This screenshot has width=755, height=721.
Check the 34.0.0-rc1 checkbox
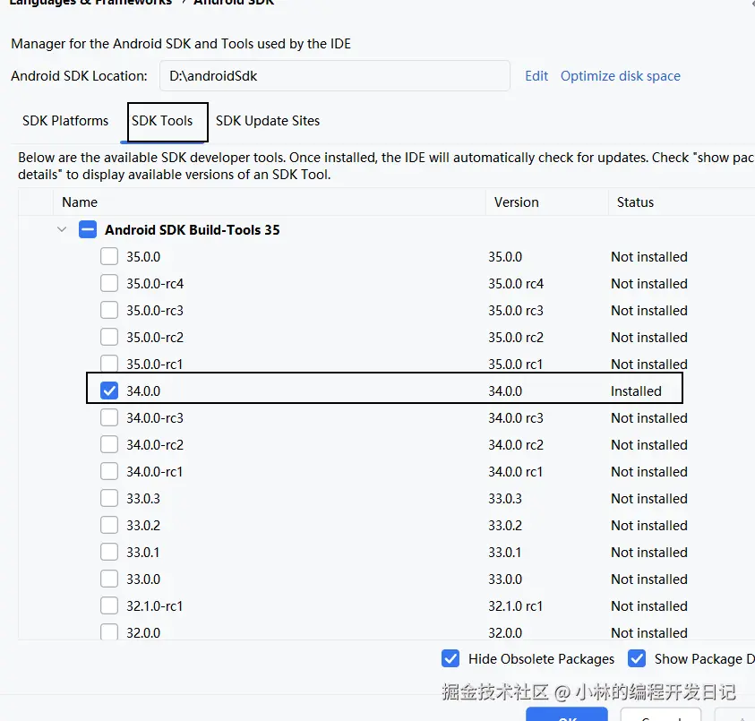coord(109,471)
